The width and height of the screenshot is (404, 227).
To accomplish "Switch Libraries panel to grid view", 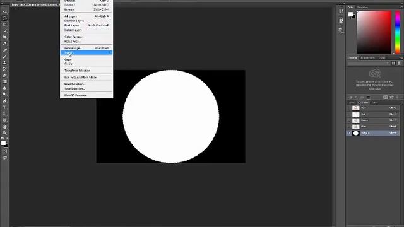I will 393,63.
